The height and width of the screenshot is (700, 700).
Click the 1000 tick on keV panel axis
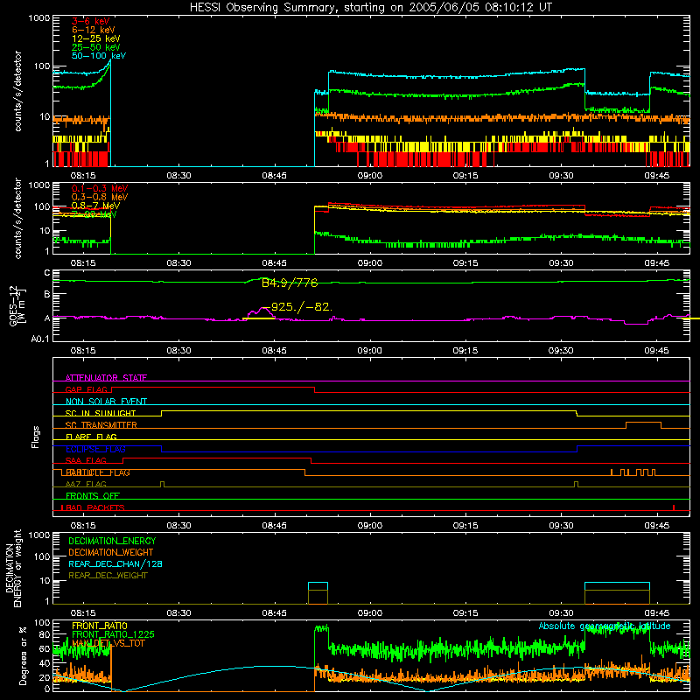(x=39, y=18)
